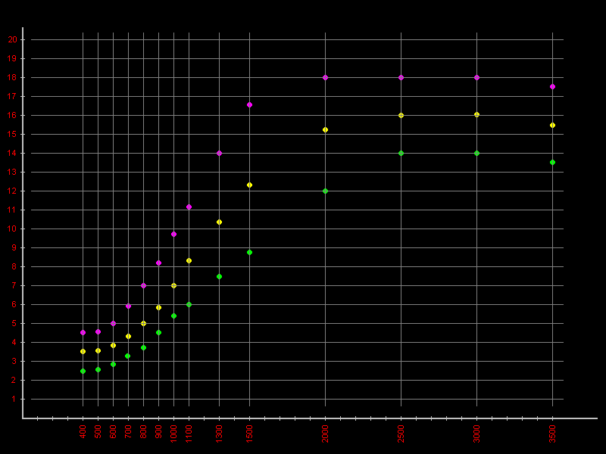The width and height of the screenshot is (606, 454).
Task: Select the 400 label on the x-axis
Action: (83, 431)
